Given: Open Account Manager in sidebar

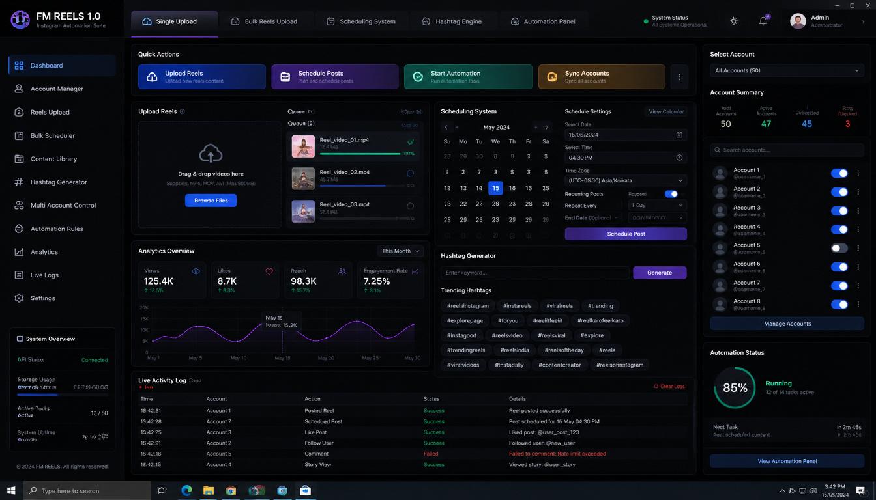Looking at the screenshot, I should (x=62, y=89).
